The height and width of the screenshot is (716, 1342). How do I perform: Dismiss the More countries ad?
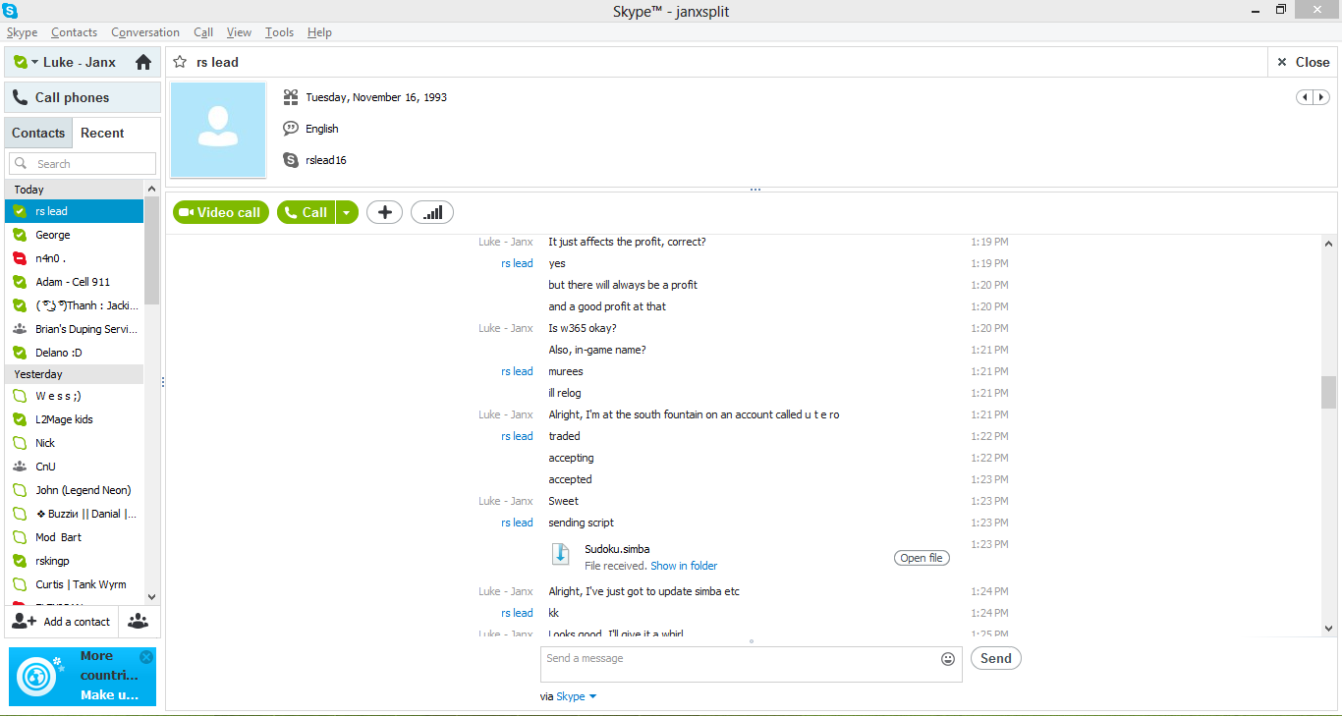coord(146,657)
